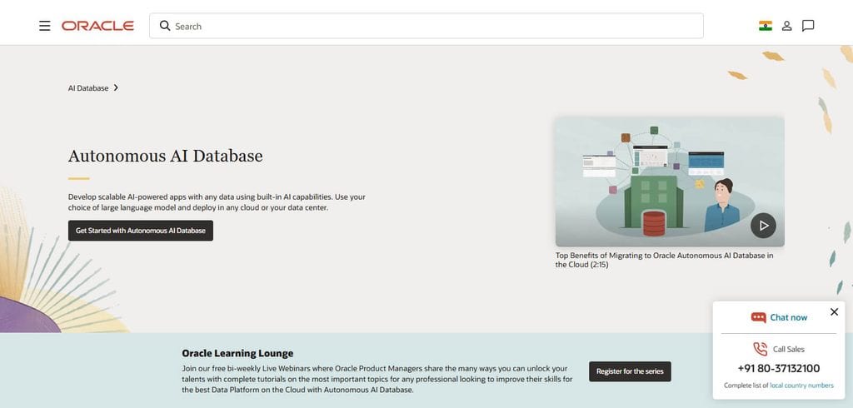The width and height of the screenshot is (853, 408).
Task: Open the hamburger navigation menu
Action: pos(45,26)
